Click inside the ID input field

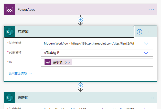coord(97,62)
